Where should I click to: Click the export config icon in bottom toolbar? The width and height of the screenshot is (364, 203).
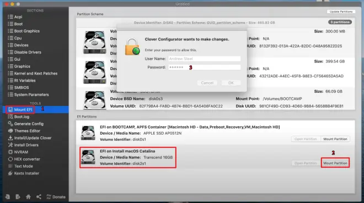pyautogui.click(x=18, y=197)
